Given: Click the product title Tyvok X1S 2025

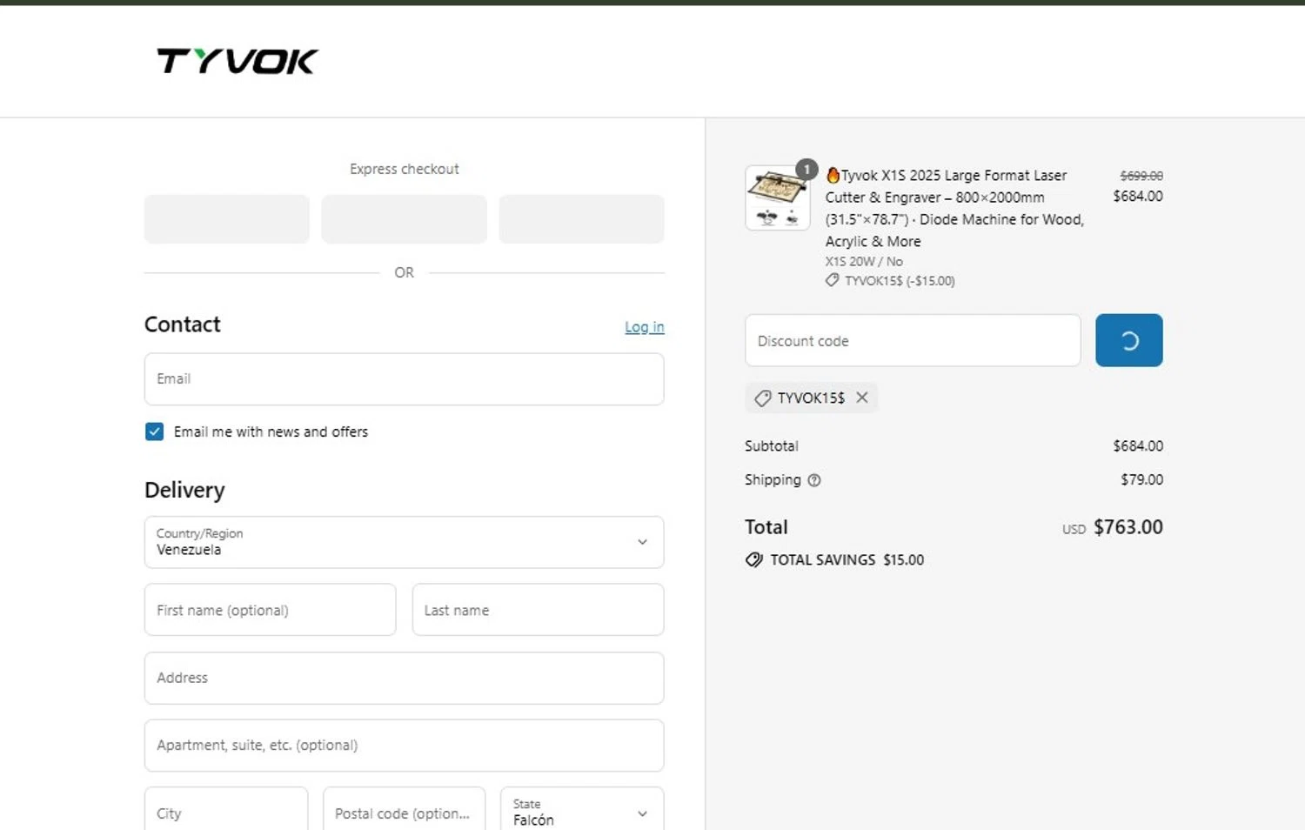Looking at the screenshot, I should tap(954, 208).
